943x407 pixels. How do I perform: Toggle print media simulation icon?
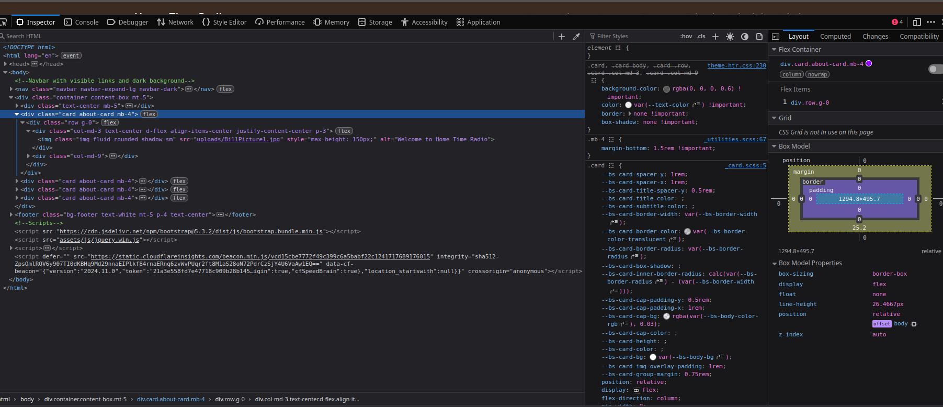(x=759, y=36)
